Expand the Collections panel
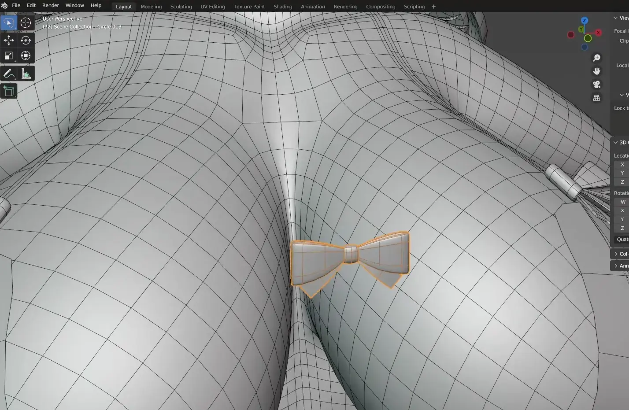This screenshot has width=629, height=410. [616, 254]
